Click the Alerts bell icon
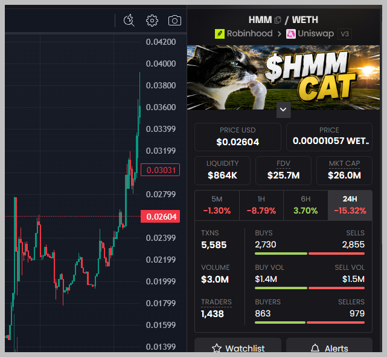387x357 pixels. (x=315, y=348)
